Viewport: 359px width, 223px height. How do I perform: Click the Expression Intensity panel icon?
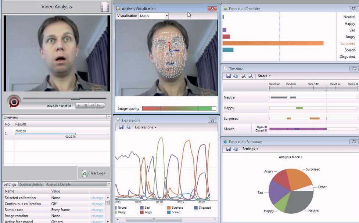pyautogui.click(x=226, y=9)
